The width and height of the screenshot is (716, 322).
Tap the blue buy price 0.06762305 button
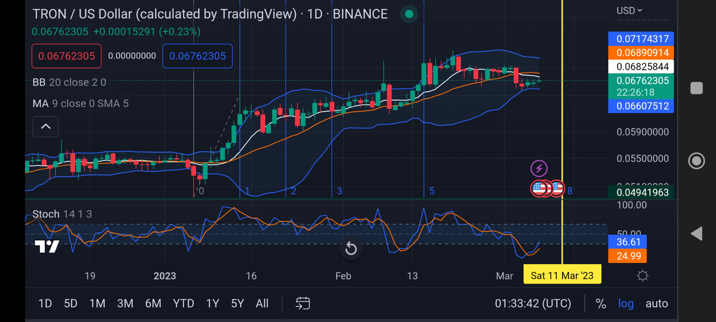pos(197,56)
